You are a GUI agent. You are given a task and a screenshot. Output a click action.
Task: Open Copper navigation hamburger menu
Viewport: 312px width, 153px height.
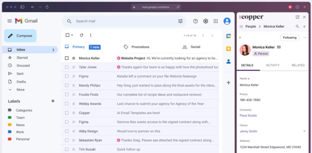pos(241,26)
